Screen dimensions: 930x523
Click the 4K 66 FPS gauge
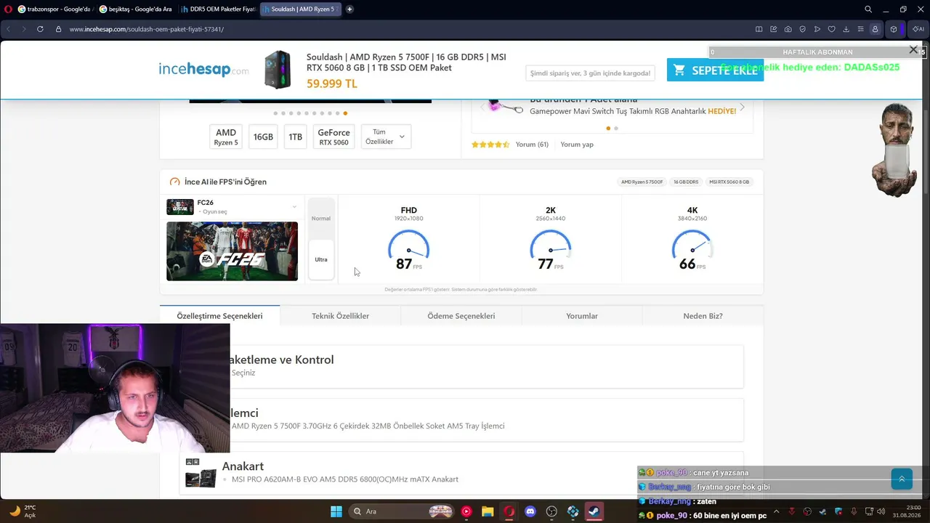(x=692, y=251)
